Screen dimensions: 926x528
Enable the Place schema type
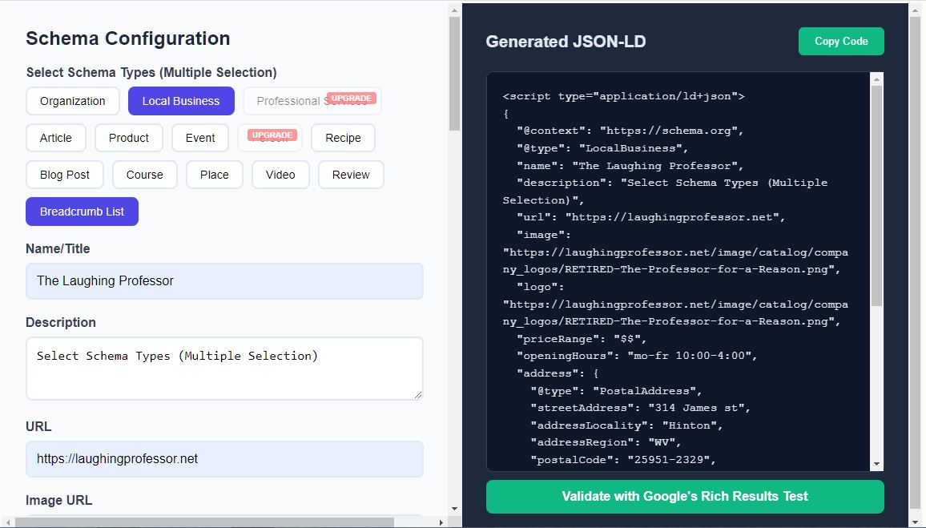coord(214,175)
